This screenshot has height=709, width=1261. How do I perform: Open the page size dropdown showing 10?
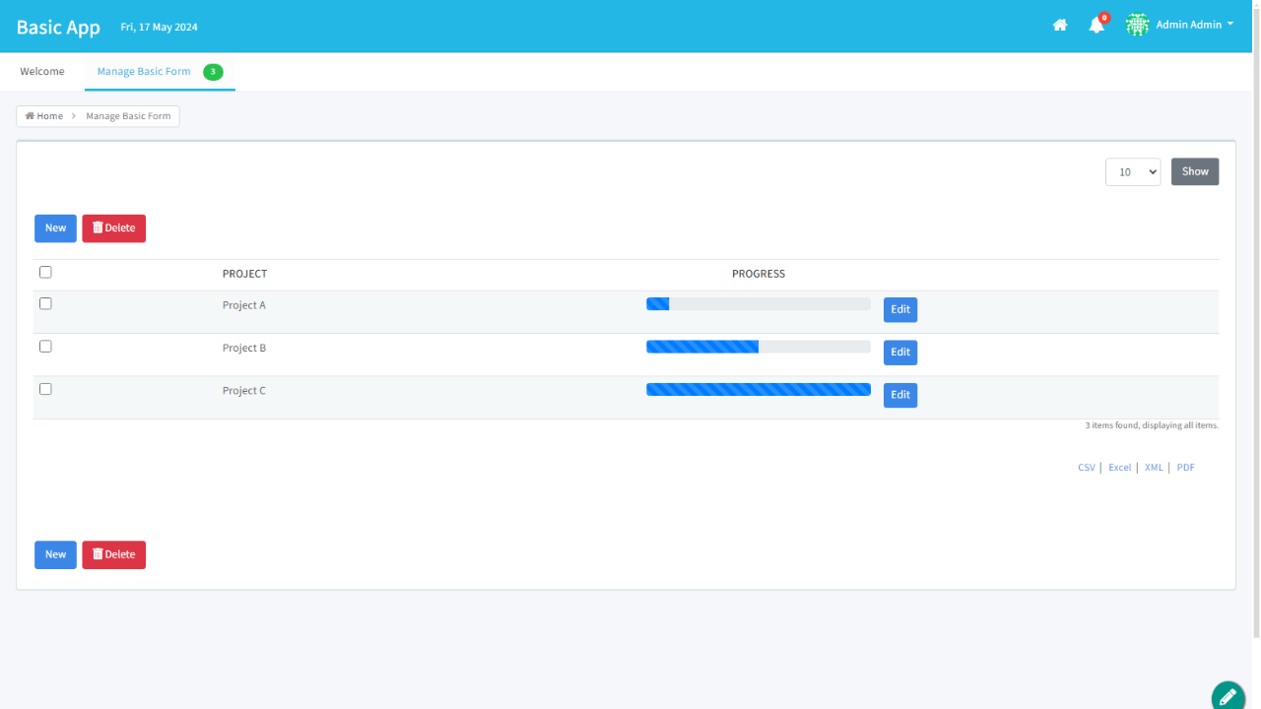[1133, 171]
